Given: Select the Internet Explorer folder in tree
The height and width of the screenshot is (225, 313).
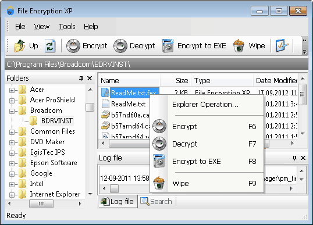Looking at the screenshot, I should click(x=55, y=194).
